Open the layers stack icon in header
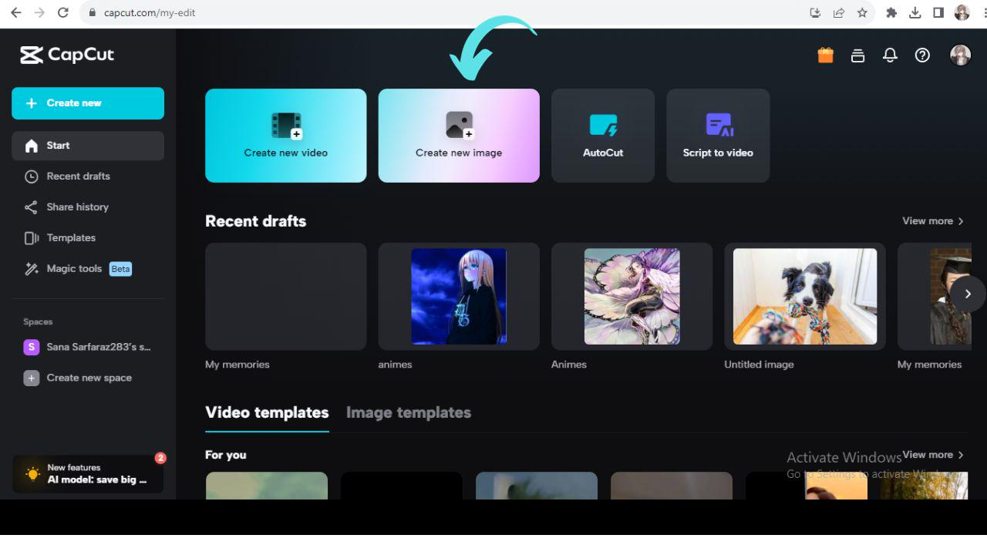 click(857, 55)
